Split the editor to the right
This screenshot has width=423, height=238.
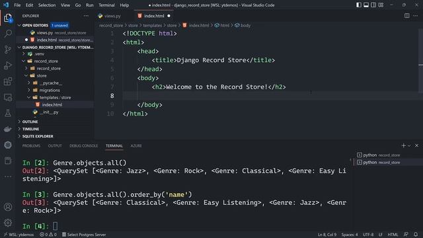pos(407,16)
